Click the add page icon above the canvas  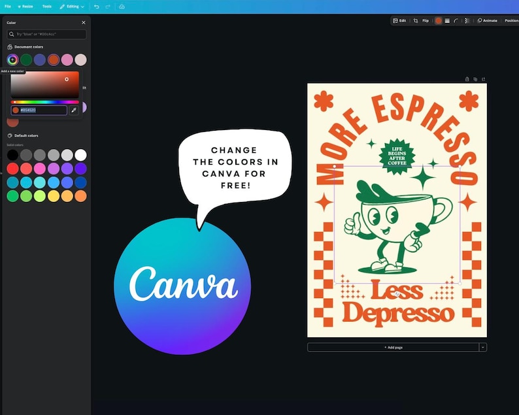(484, 79)
